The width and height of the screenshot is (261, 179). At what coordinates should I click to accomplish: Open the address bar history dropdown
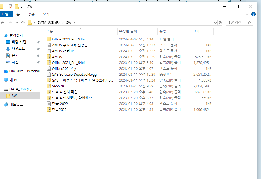(x=215, y=23)
